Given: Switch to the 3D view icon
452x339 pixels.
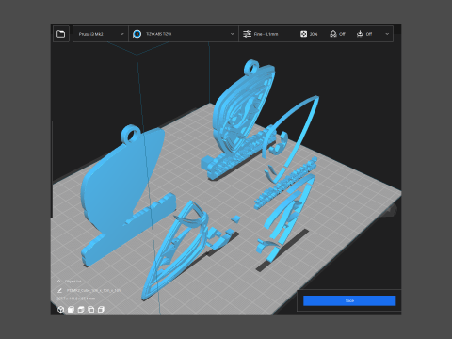Looking at the screenshot, I should click(61, 310).
